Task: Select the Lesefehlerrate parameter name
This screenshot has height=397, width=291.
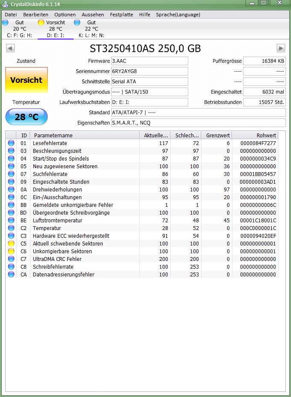Action: (50, 143)
